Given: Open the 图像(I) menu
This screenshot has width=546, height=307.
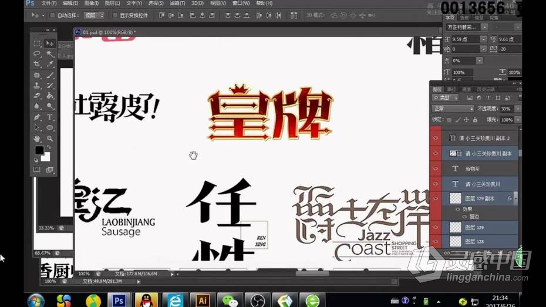Looking at the screenshot, I should (92, 3).
